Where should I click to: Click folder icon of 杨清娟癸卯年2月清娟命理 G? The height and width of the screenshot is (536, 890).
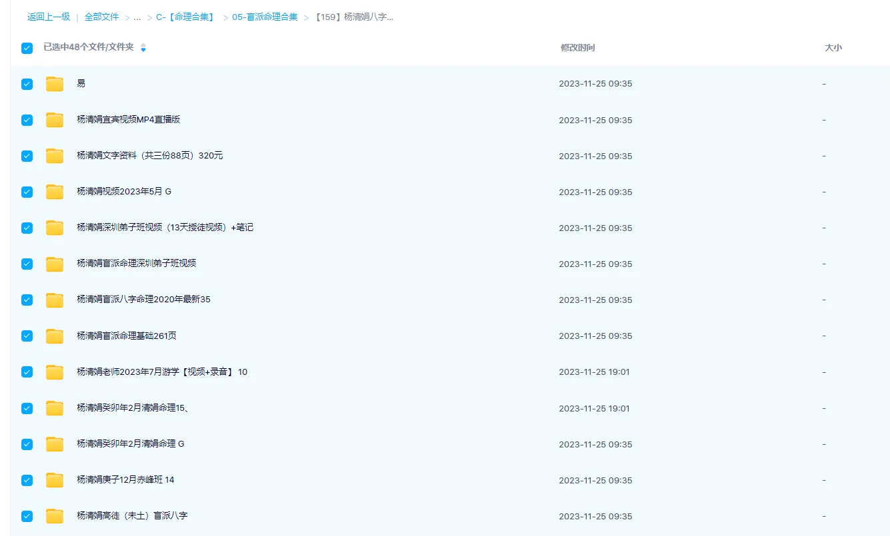(x=55, y=444)
